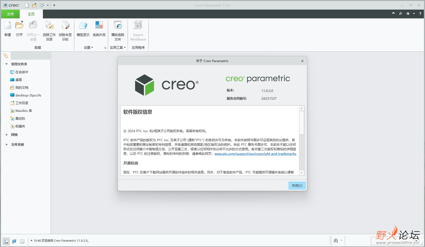Close the 关于 Creo Parametric dialog with X

coord(302,61)
